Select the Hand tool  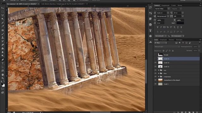click(x=3, y=74)
